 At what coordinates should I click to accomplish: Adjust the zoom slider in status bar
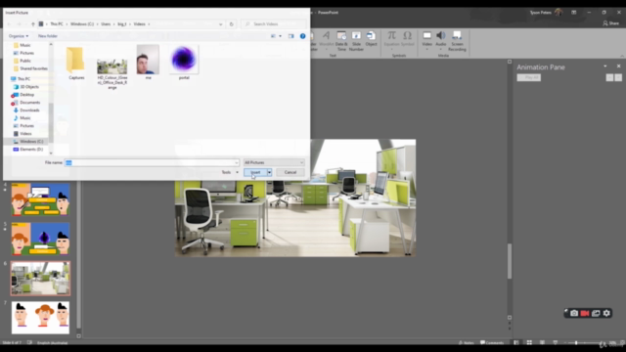pyautogui.click(x=576, y=343)
